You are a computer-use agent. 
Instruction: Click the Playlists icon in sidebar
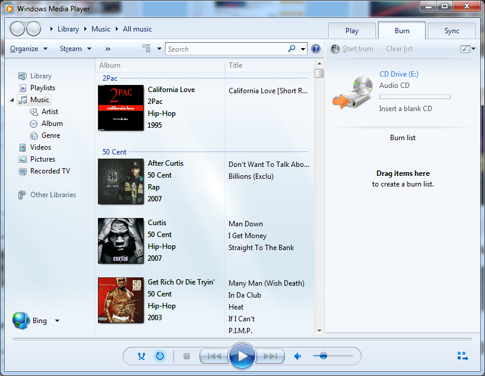click(23, 88)
